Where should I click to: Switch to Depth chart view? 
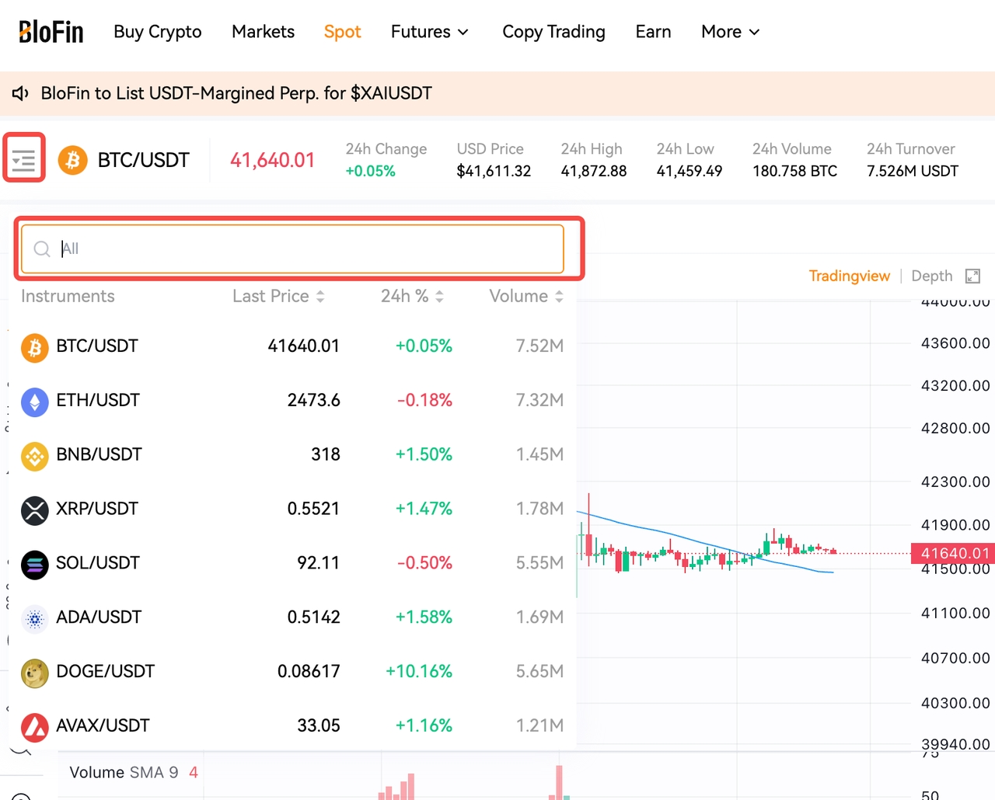pos(932,276)
